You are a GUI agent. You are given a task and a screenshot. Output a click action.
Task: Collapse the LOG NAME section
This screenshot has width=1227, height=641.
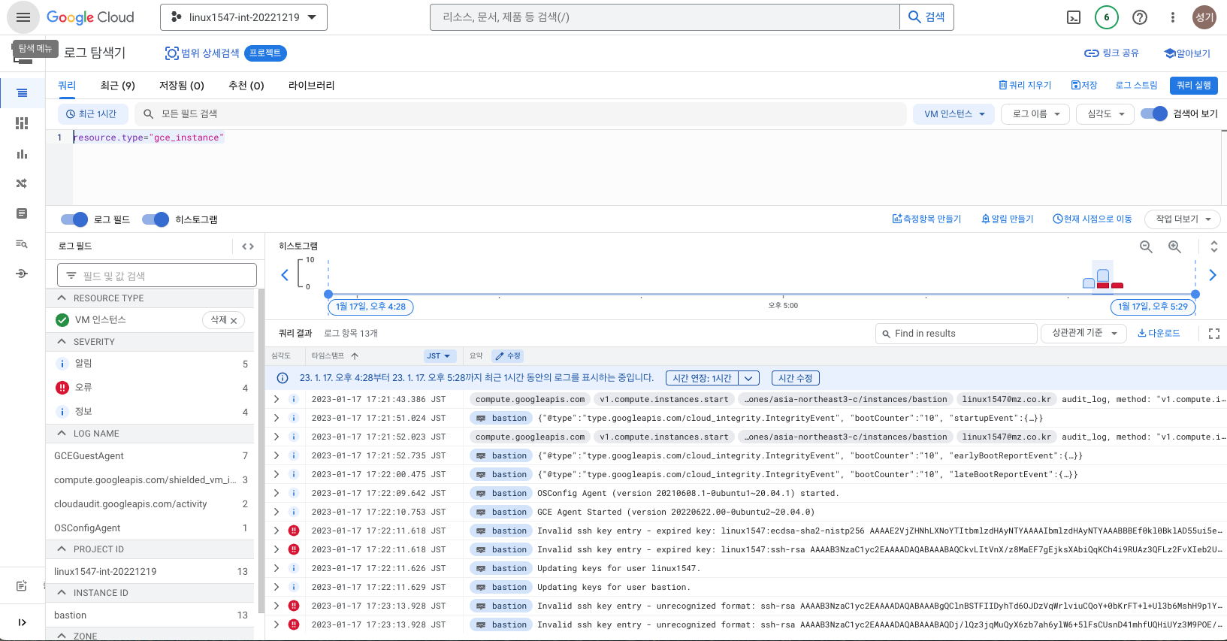tap(62, 434)
